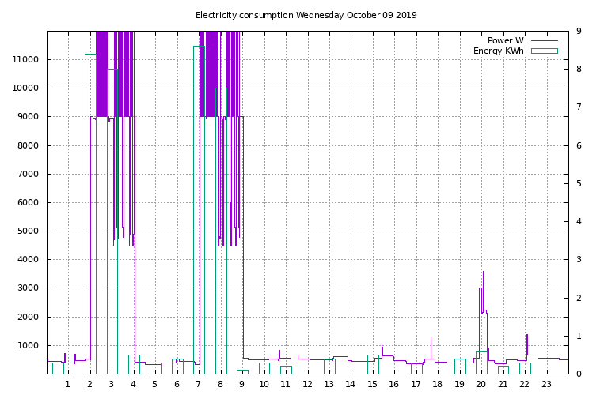Click the 8000 label on left axis

[28, 146]
